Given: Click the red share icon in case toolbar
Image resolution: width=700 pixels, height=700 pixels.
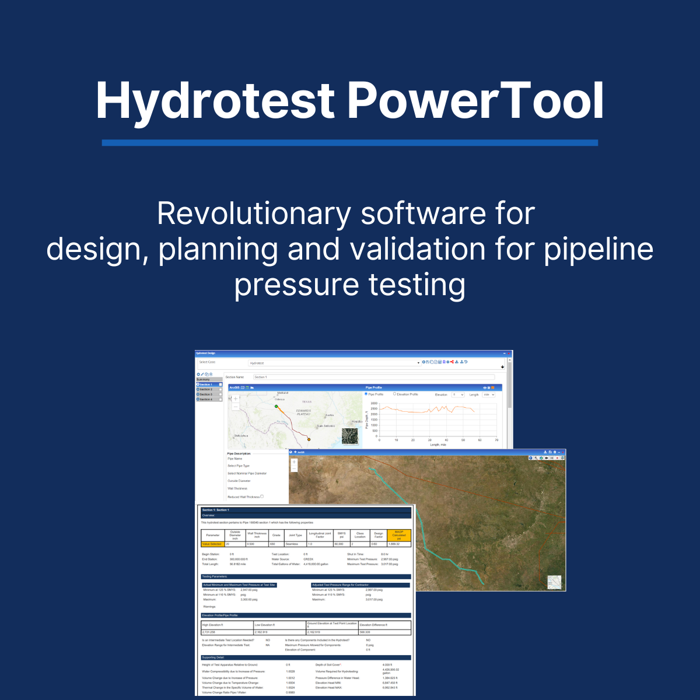Looking at the screenshot, I should [452, 362].
